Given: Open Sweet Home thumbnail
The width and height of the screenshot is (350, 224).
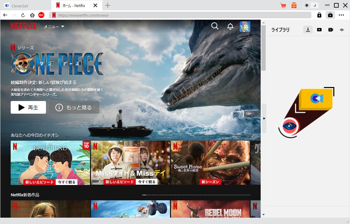Looking at the screenshot, I should pos(210,163).
